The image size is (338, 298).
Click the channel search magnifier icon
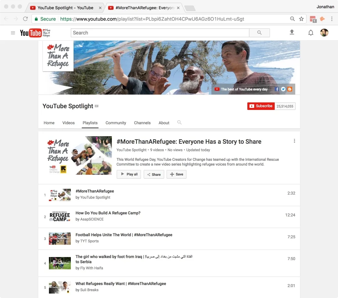click(179, 123)
